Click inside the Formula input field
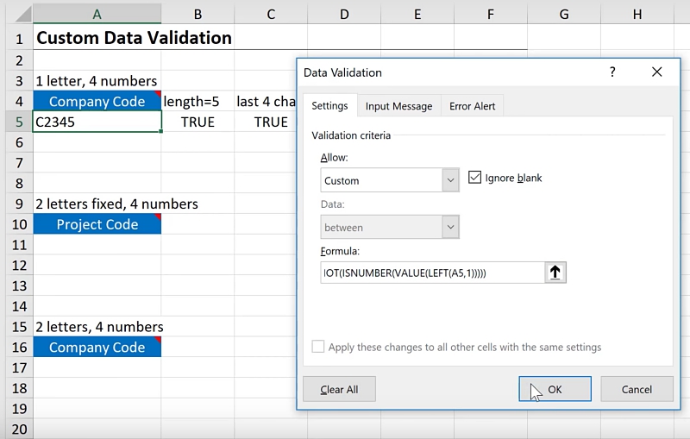The height and width of the screenshot is (439, 690). click(431, 273)
